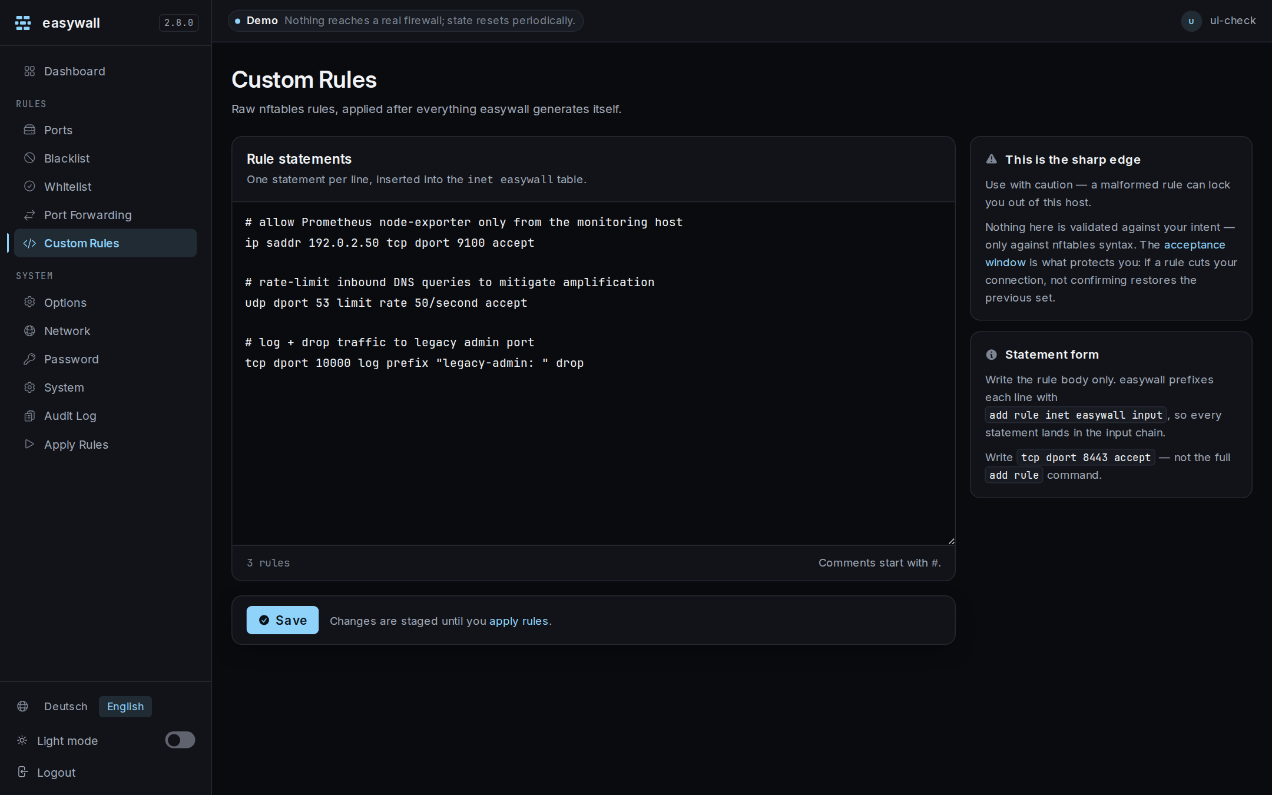Image resolution: width=1272 pixels, height=795 pixels.
Task: Click 'Comments start with #.' hint
Action: [x=879, y=562]
